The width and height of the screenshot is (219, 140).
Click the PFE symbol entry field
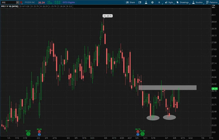8,2
